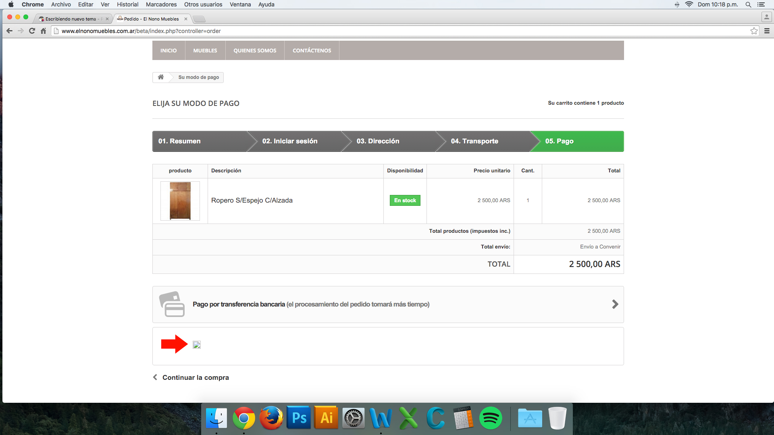Bookmark this page with the star icon
The width and height of the screenshot is (774, 435).
tap(754, 31)
